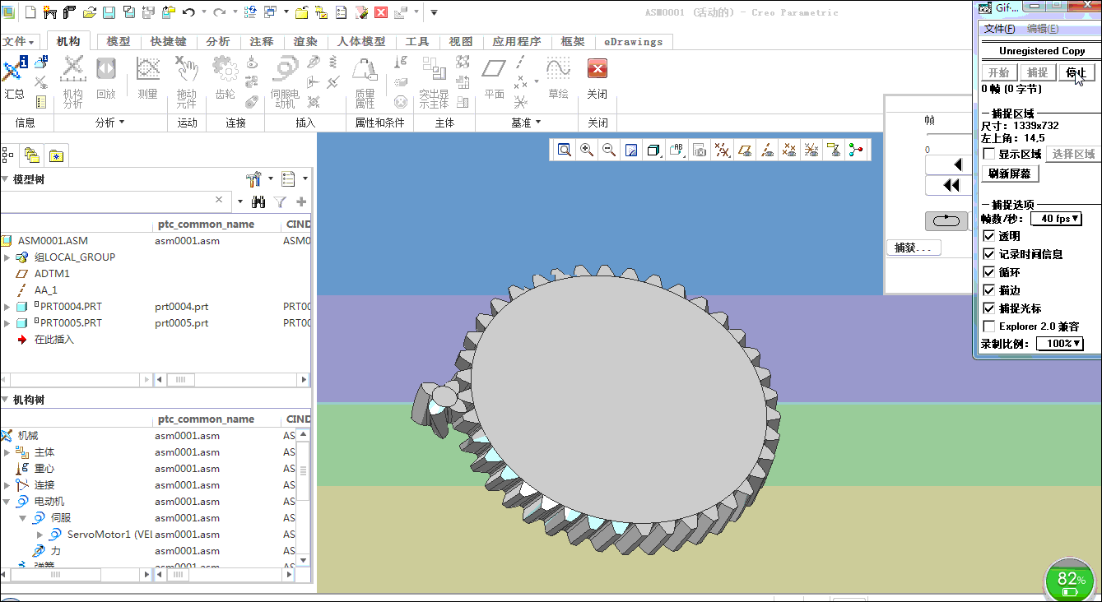Click the Refit zoom icon in graphics toolbar
This screenshot has height=602, width=1102.
pos(565,150)
